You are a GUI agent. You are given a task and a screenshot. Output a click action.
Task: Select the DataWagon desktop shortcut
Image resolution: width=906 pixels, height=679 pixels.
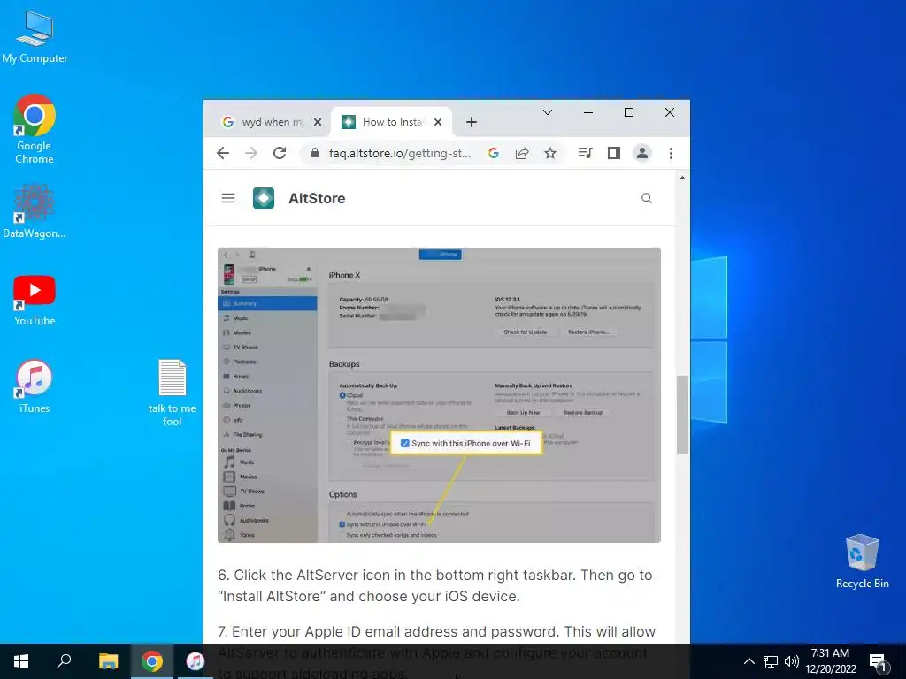tap(35, 210)
